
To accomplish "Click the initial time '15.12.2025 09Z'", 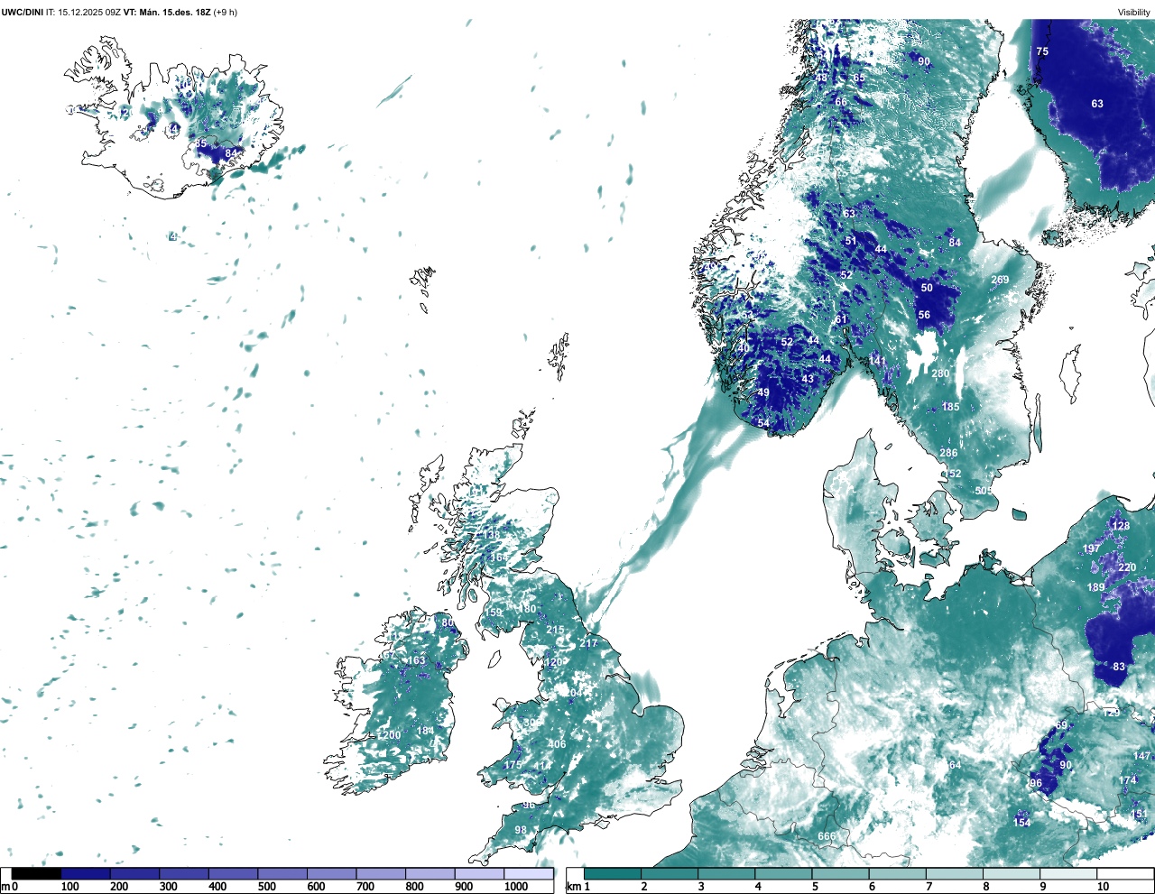I will point(89,13).
